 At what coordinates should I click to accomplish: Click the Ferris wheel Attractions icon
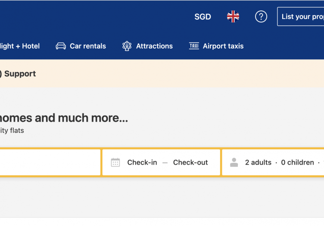(127, 46)
